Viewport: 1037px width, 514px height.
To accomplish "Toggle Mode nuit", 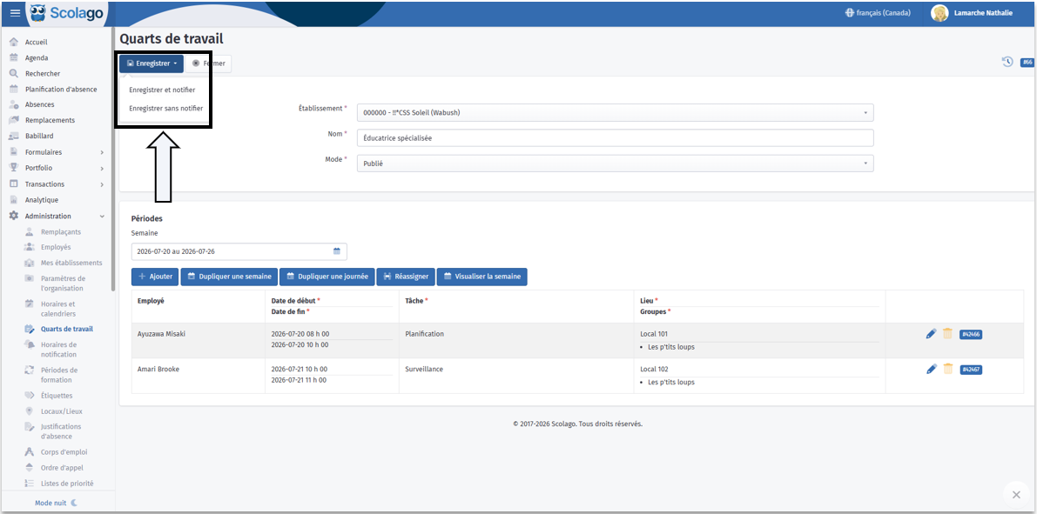I will 57,503.
